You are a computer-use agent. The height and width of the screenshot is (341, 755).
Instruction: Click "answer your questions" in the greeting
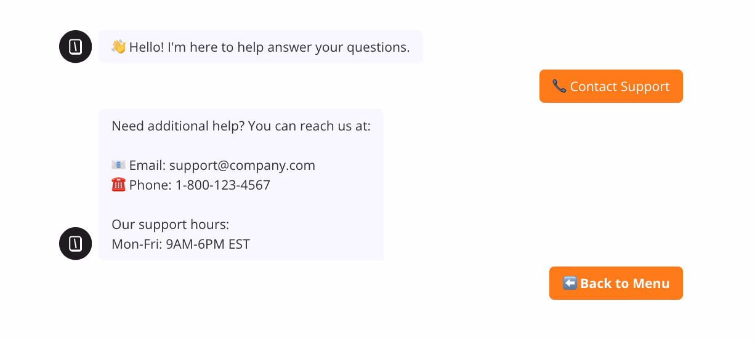point(350,47)
